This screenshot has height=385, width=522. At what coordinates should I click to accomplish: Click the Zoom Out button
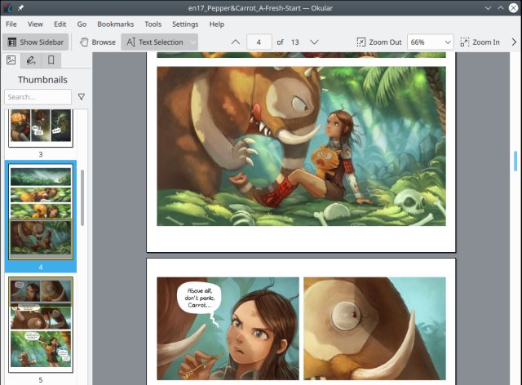point(379,42)
